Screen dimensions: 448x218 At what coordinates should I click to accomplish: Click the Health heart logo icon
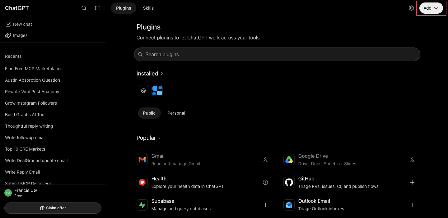[142, 182]
